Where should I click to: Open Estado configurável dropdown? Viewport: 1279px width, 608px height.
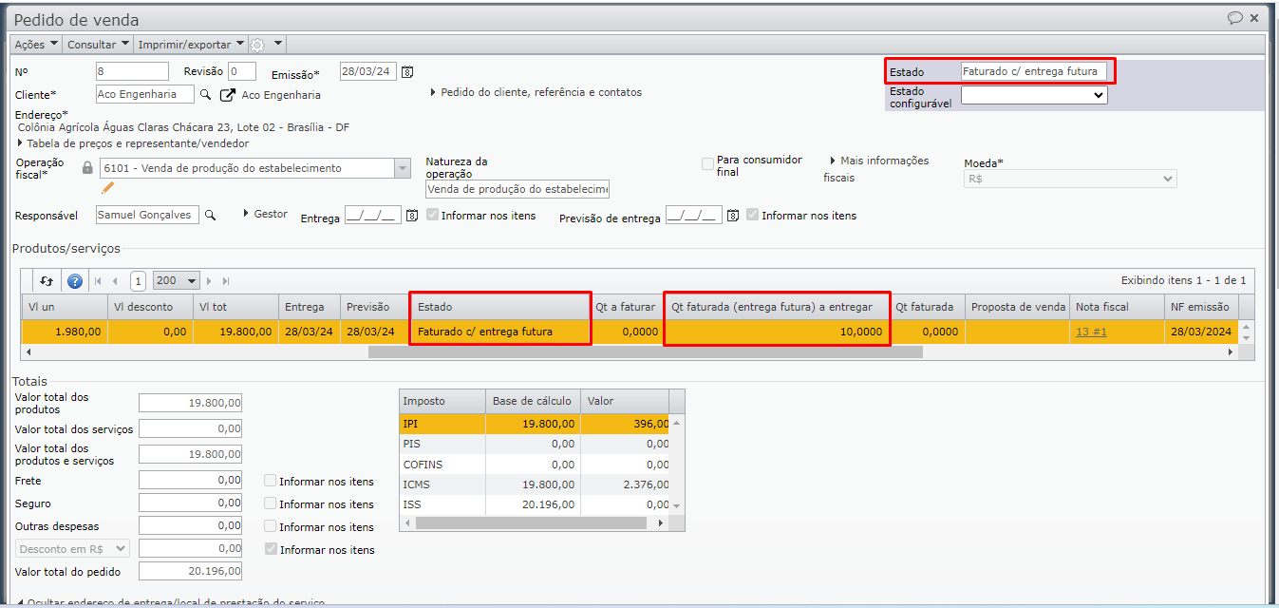coord(1034,95)
